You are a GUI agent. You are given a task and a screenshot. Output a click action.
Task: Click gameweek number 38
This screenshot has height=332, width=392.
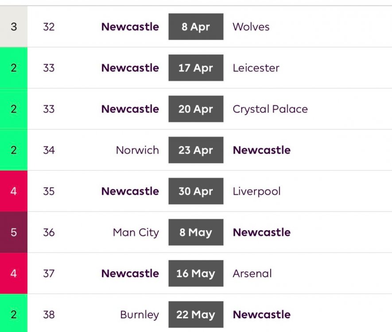(x=49, y=315)
